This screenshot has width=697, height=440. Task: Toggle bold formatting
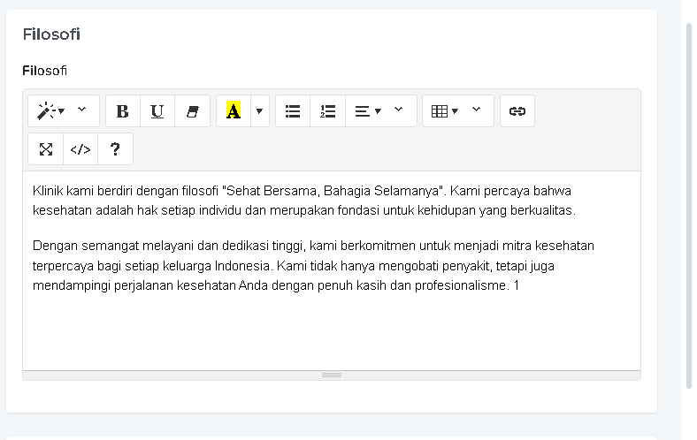coord(123,111)
